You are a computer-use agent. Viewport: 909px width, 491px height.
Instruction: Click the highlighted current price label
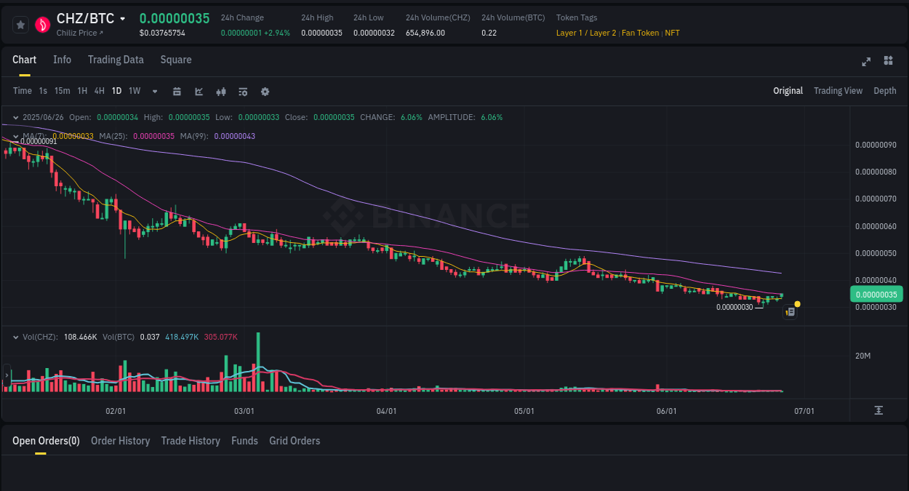coord(876,294)
